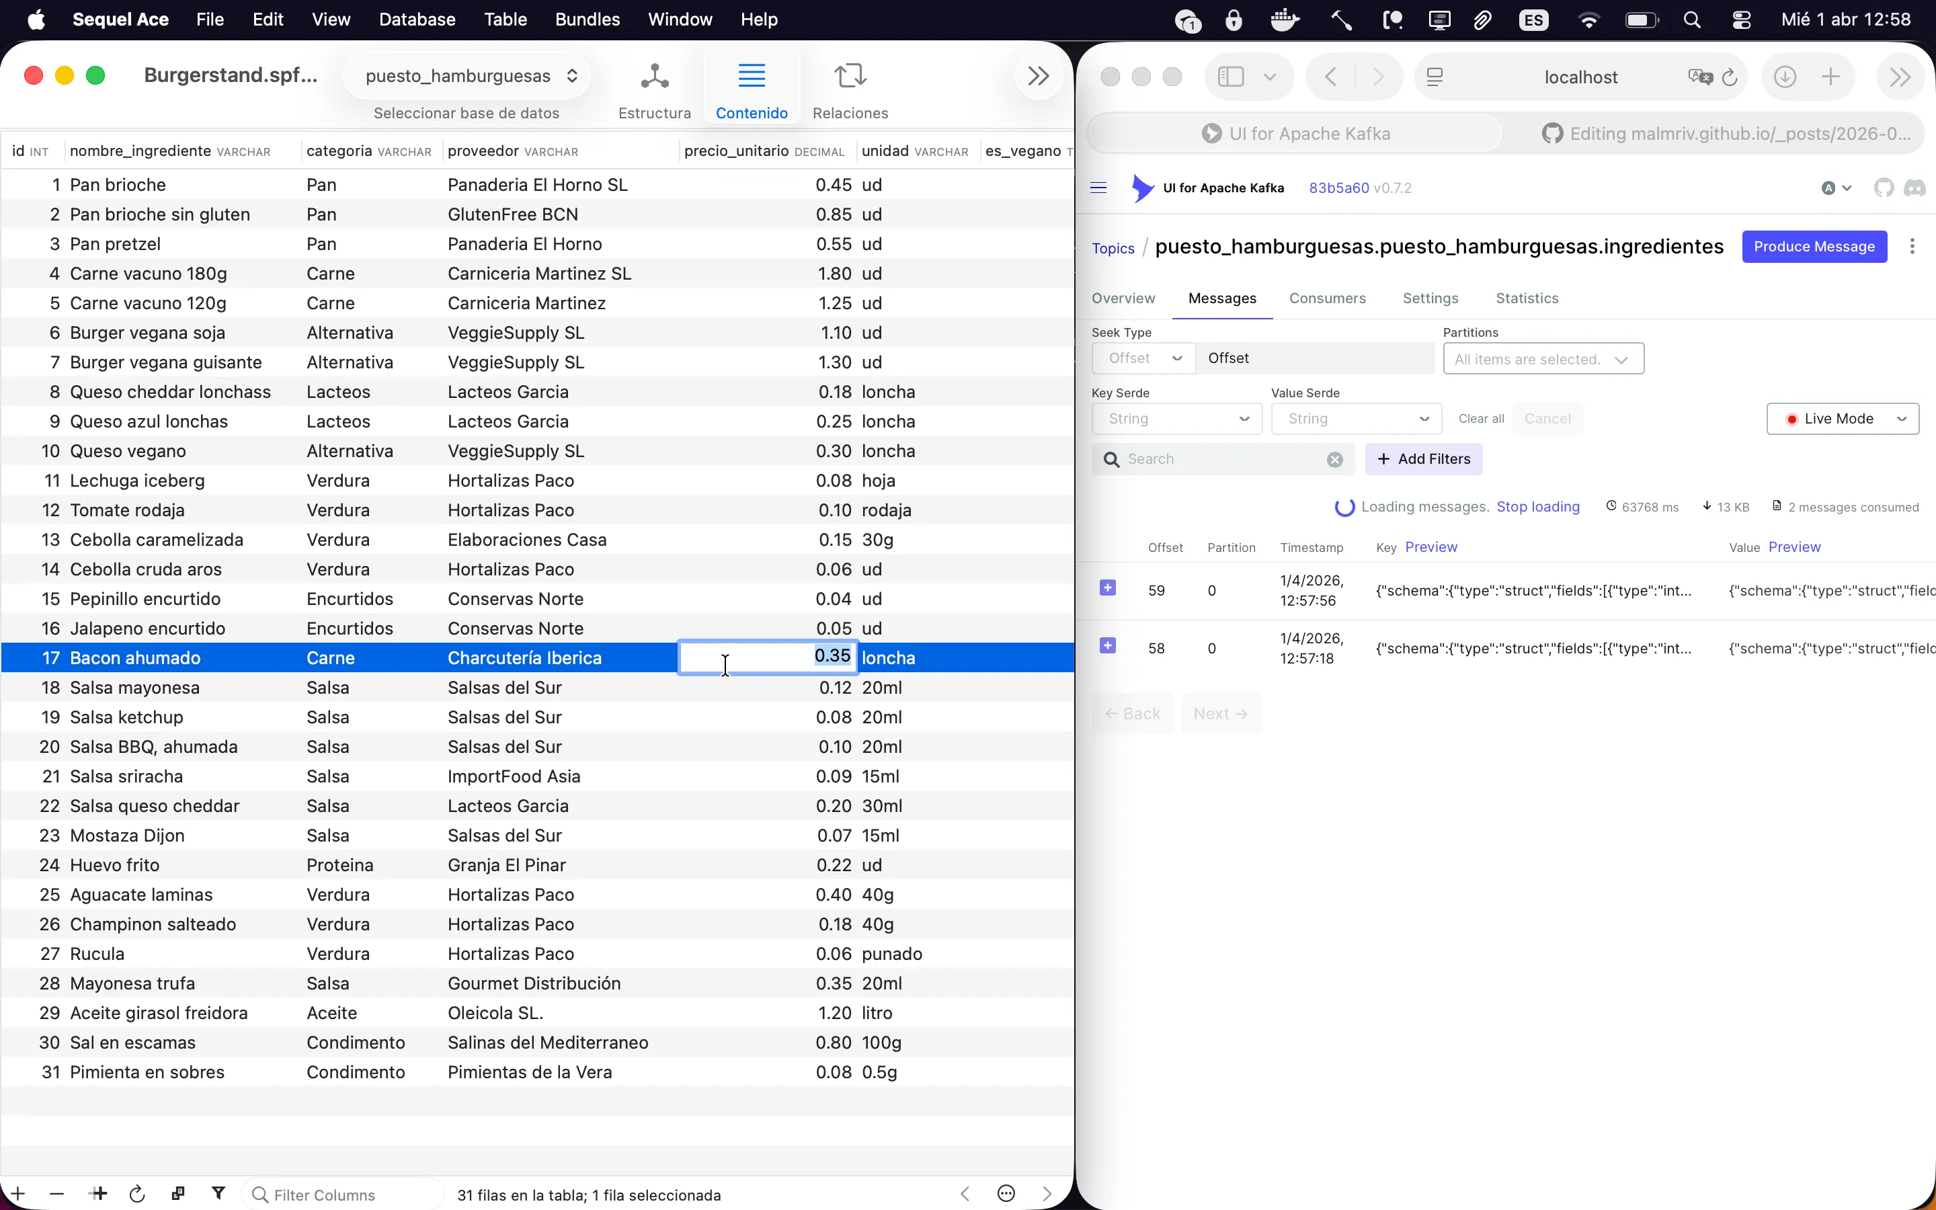
Task: Click Stop loading link
Action: point(1537,507)
